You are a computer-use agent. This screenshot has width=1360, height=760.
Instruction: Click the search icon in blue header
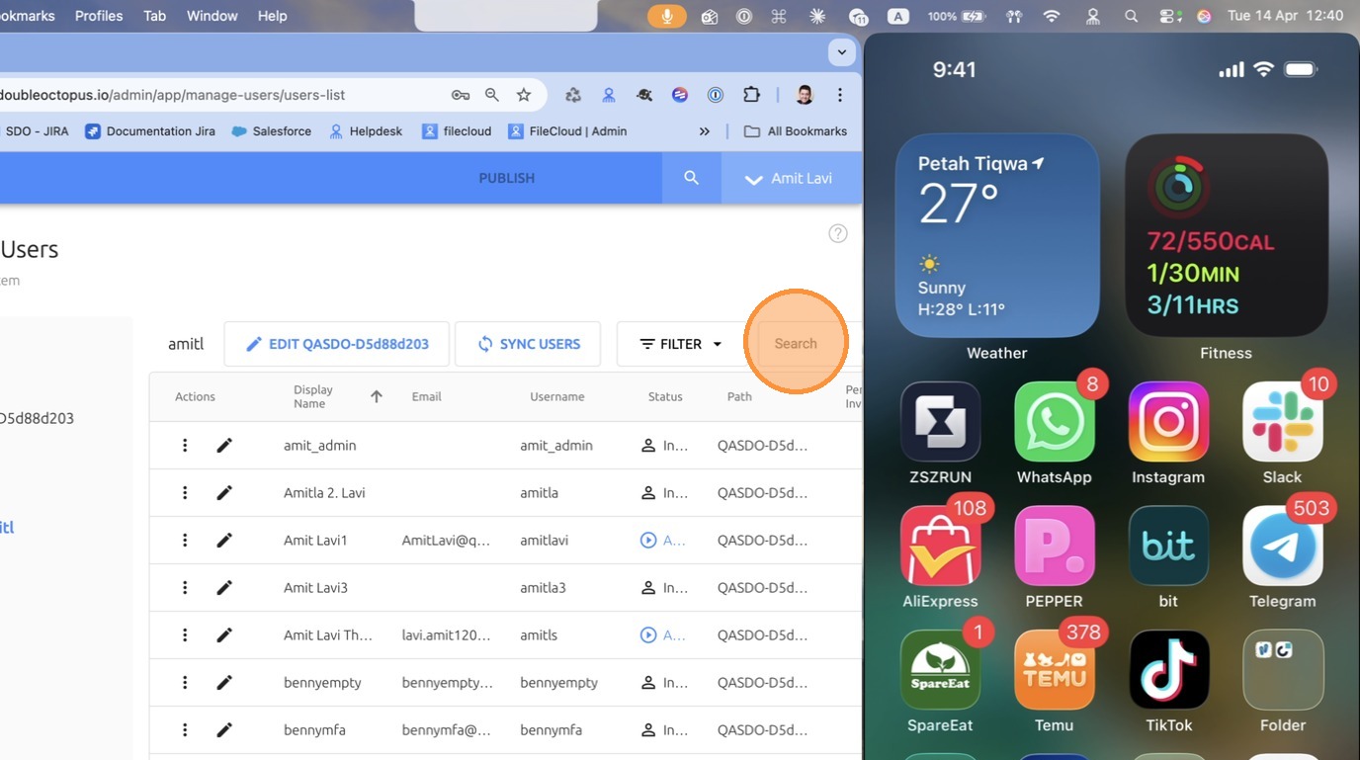[692, 178]
